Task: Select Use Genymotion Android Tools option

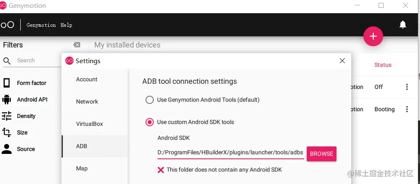Action: click(149, 100)
